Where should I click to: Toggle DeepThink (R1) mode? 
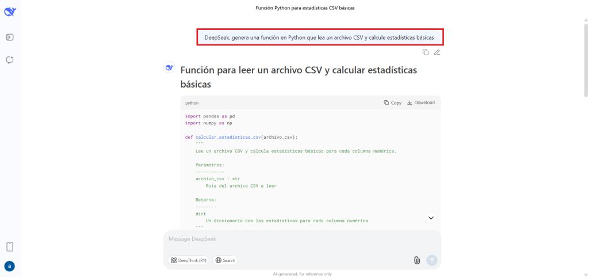[x=188, y=260]
